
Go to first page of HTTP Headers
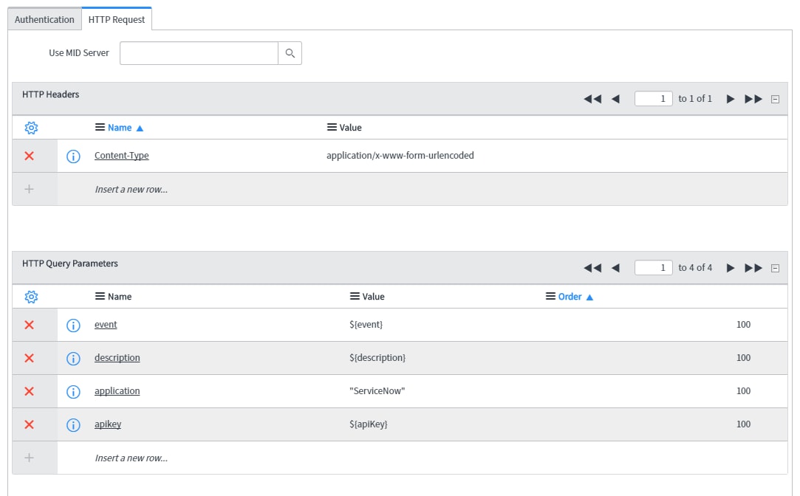click(592, 99)
